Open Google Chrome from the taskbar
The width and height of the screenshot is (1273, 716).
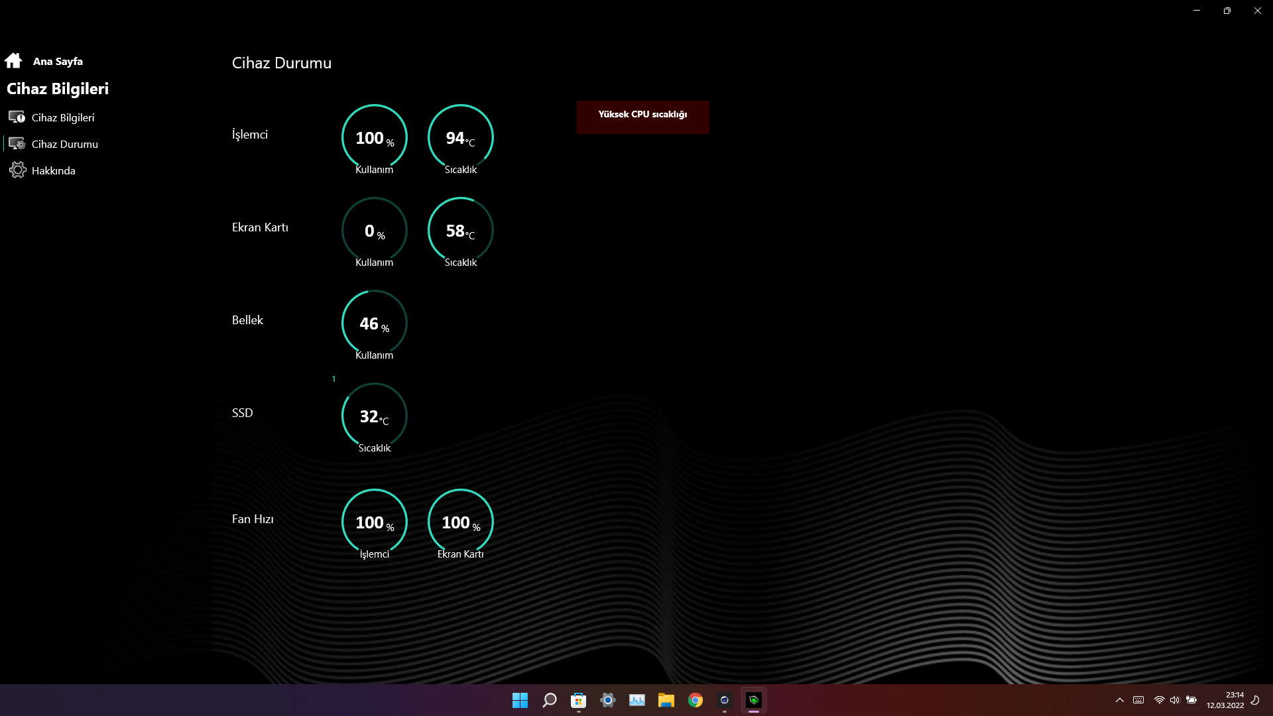(x=696, y=700)
